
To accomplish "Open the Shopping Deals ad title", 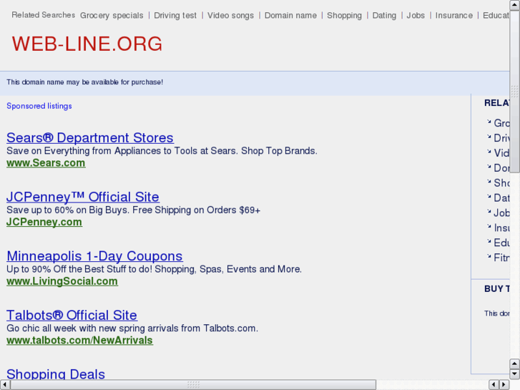I will coord(56,374).
